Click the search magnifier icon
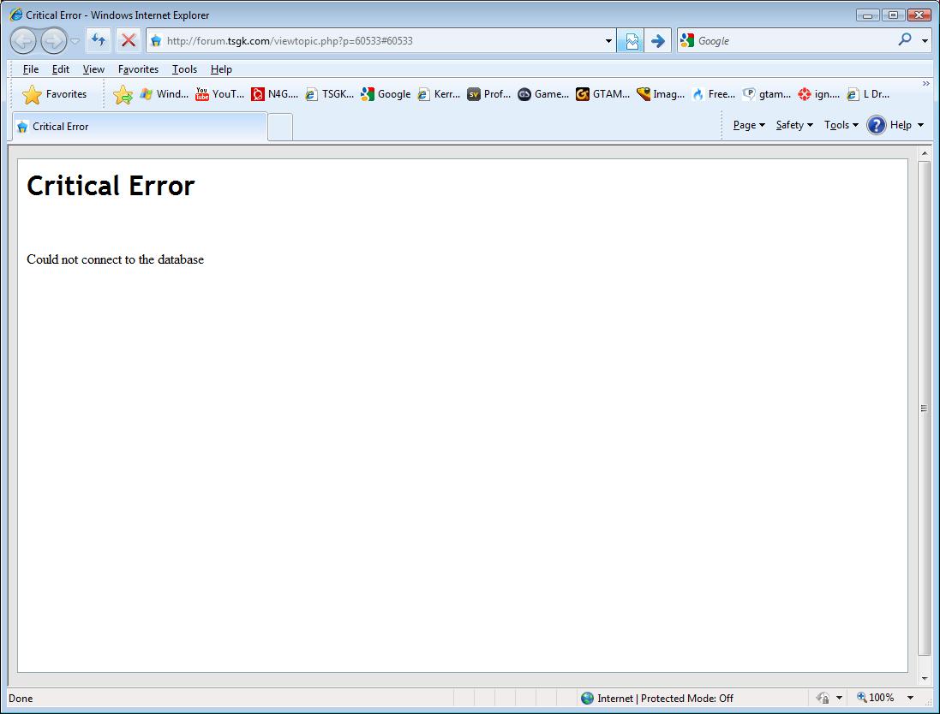Image resolution: width=940 pixels, height=714 pixels. (905, 40)
